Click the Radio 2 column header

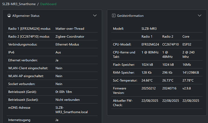tap(168, 36)
